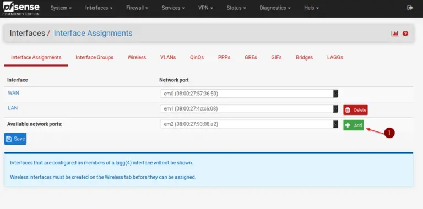
Task: Switch to the QinQs tab
Action: [197, 57]
